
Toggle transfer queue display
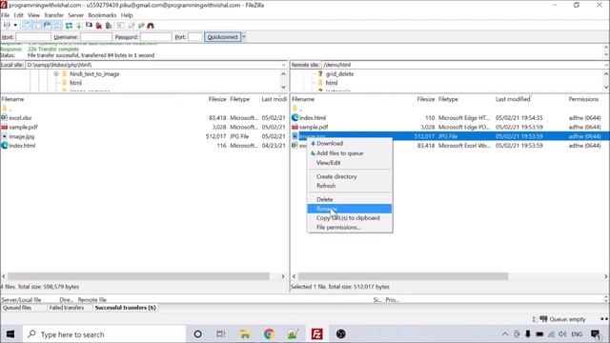[x=57, y=26]
